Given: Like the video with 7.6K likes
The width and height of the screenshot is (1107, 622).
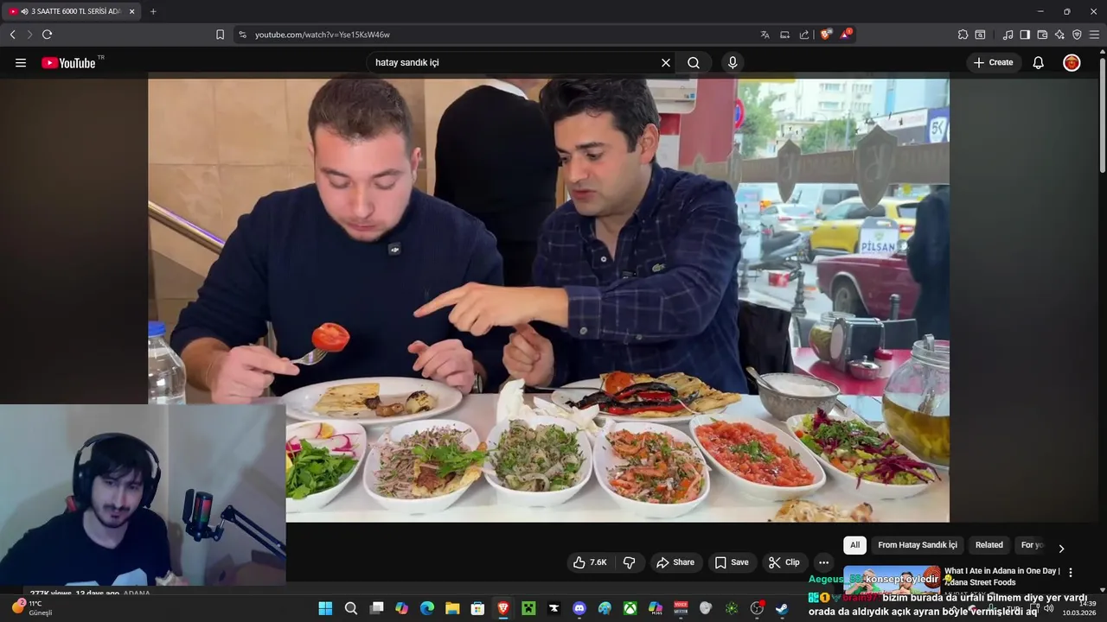Looking at the screenshot, I should pyautogui.click(x=589, y=562).
